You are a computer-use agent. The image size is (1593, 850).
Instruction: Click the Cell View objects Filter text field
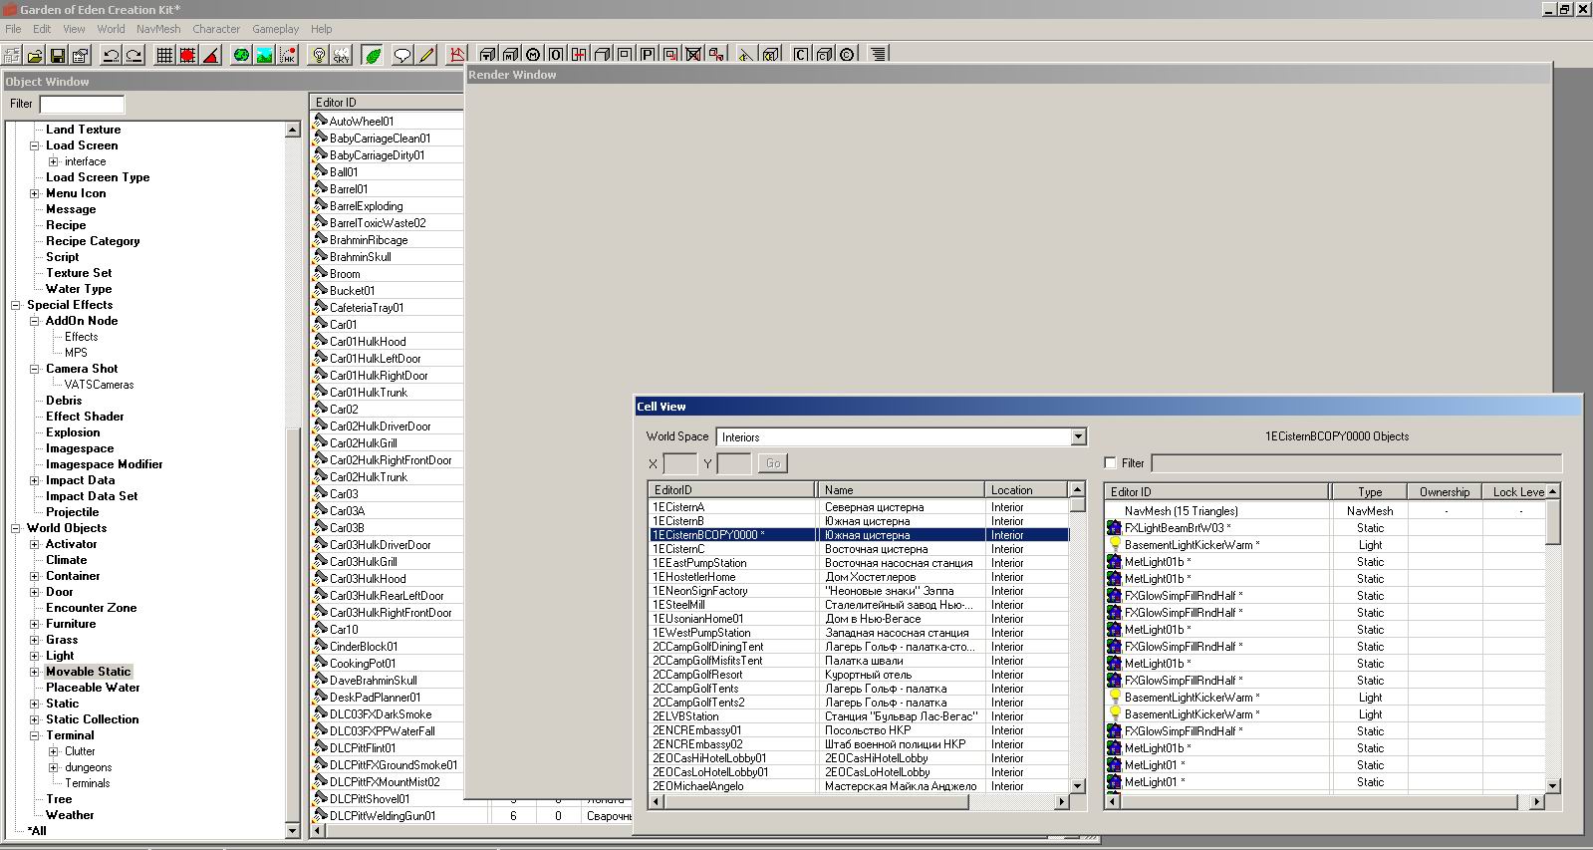pos(1356,463)
